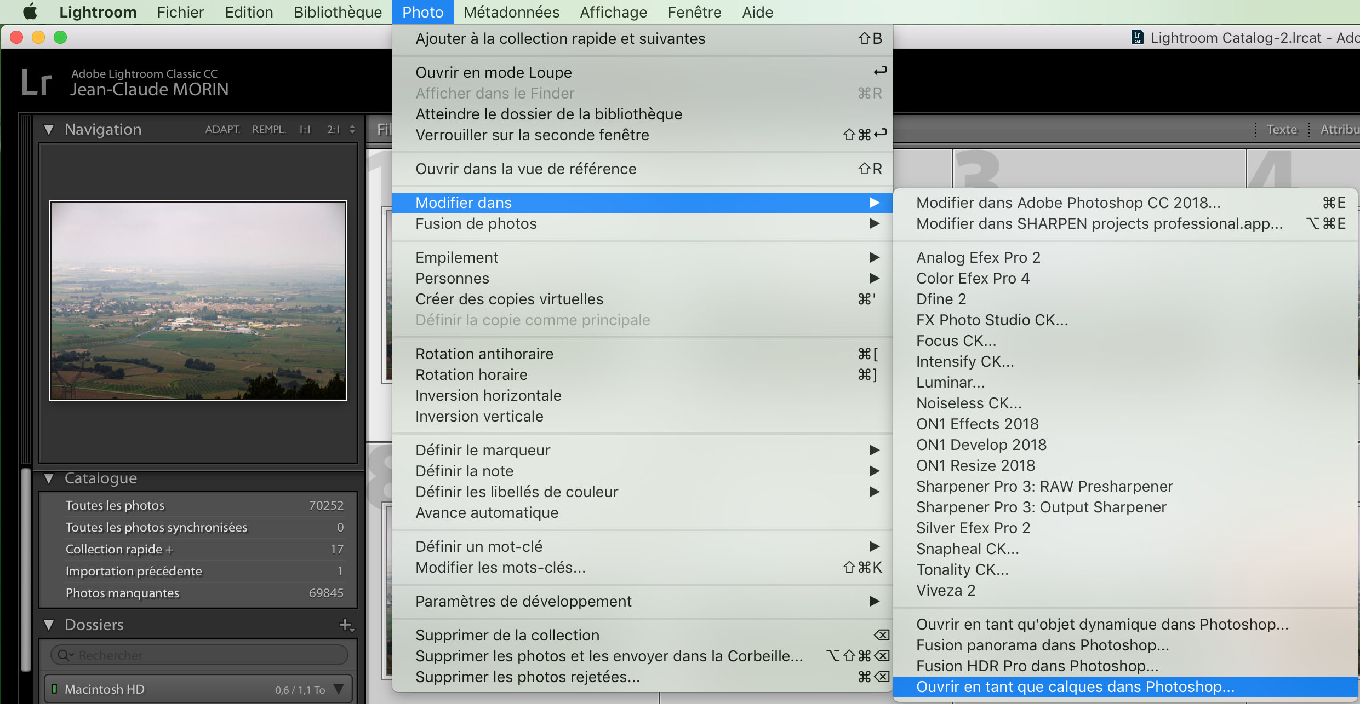
Task: Select Modifier dans Adobe Photoshop CC 2018
Action: [x=1068, y=203]
